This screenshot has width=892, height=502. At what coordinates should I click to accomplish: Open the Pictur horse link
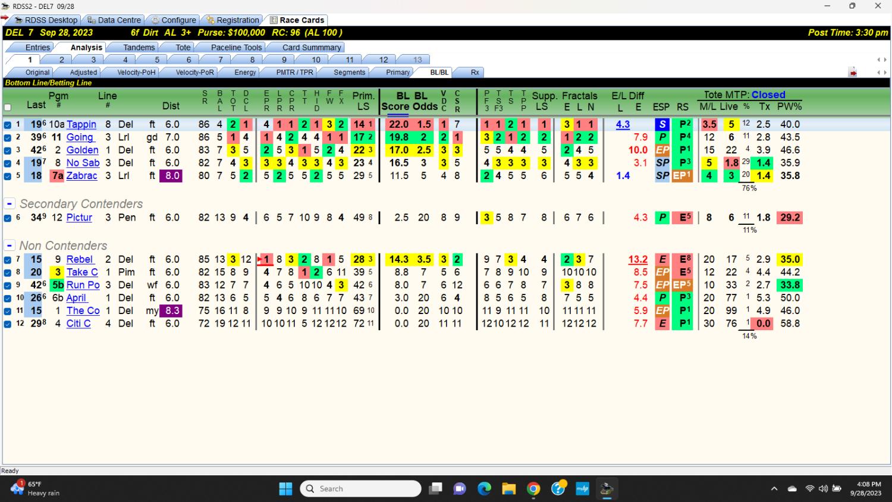pyautogui.click(x=79, y=217)
